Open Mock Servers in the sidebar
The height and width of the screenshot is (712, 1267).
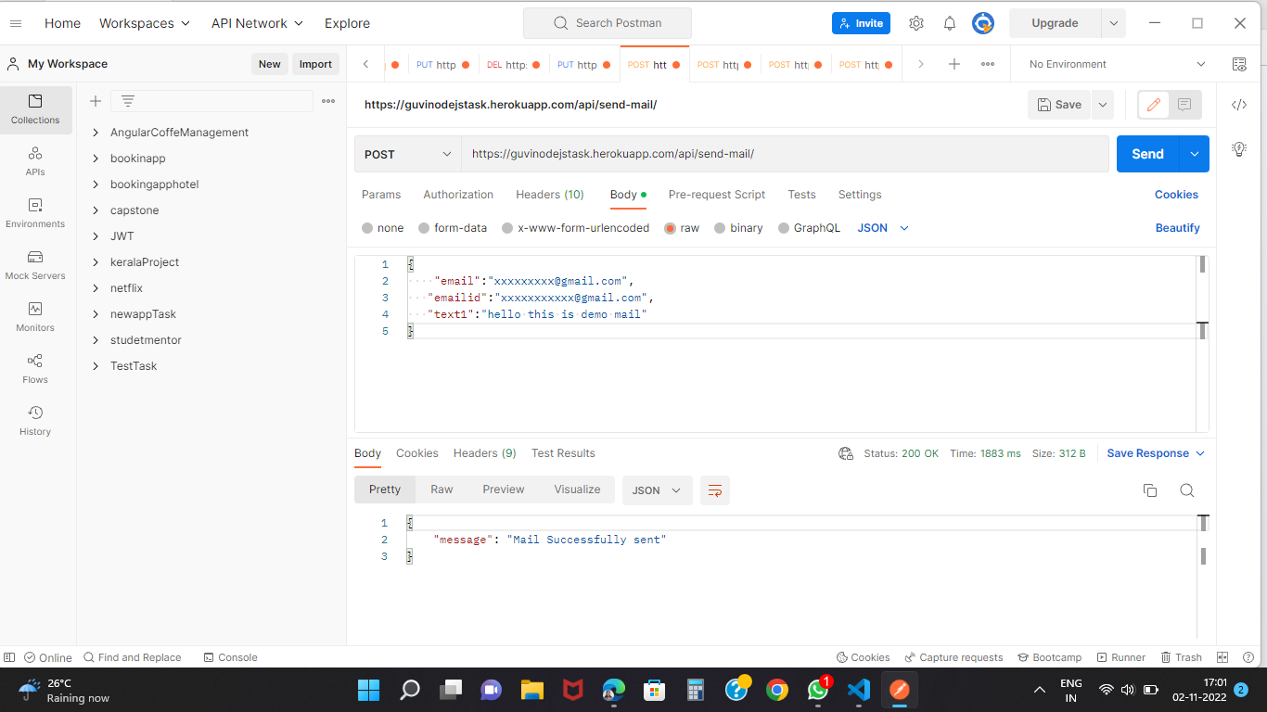tap(35, 265)
